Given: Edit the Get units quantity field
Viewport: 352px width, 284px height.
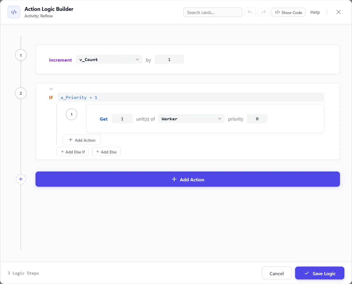Looking at the screenshot, I should click(122, 119).
